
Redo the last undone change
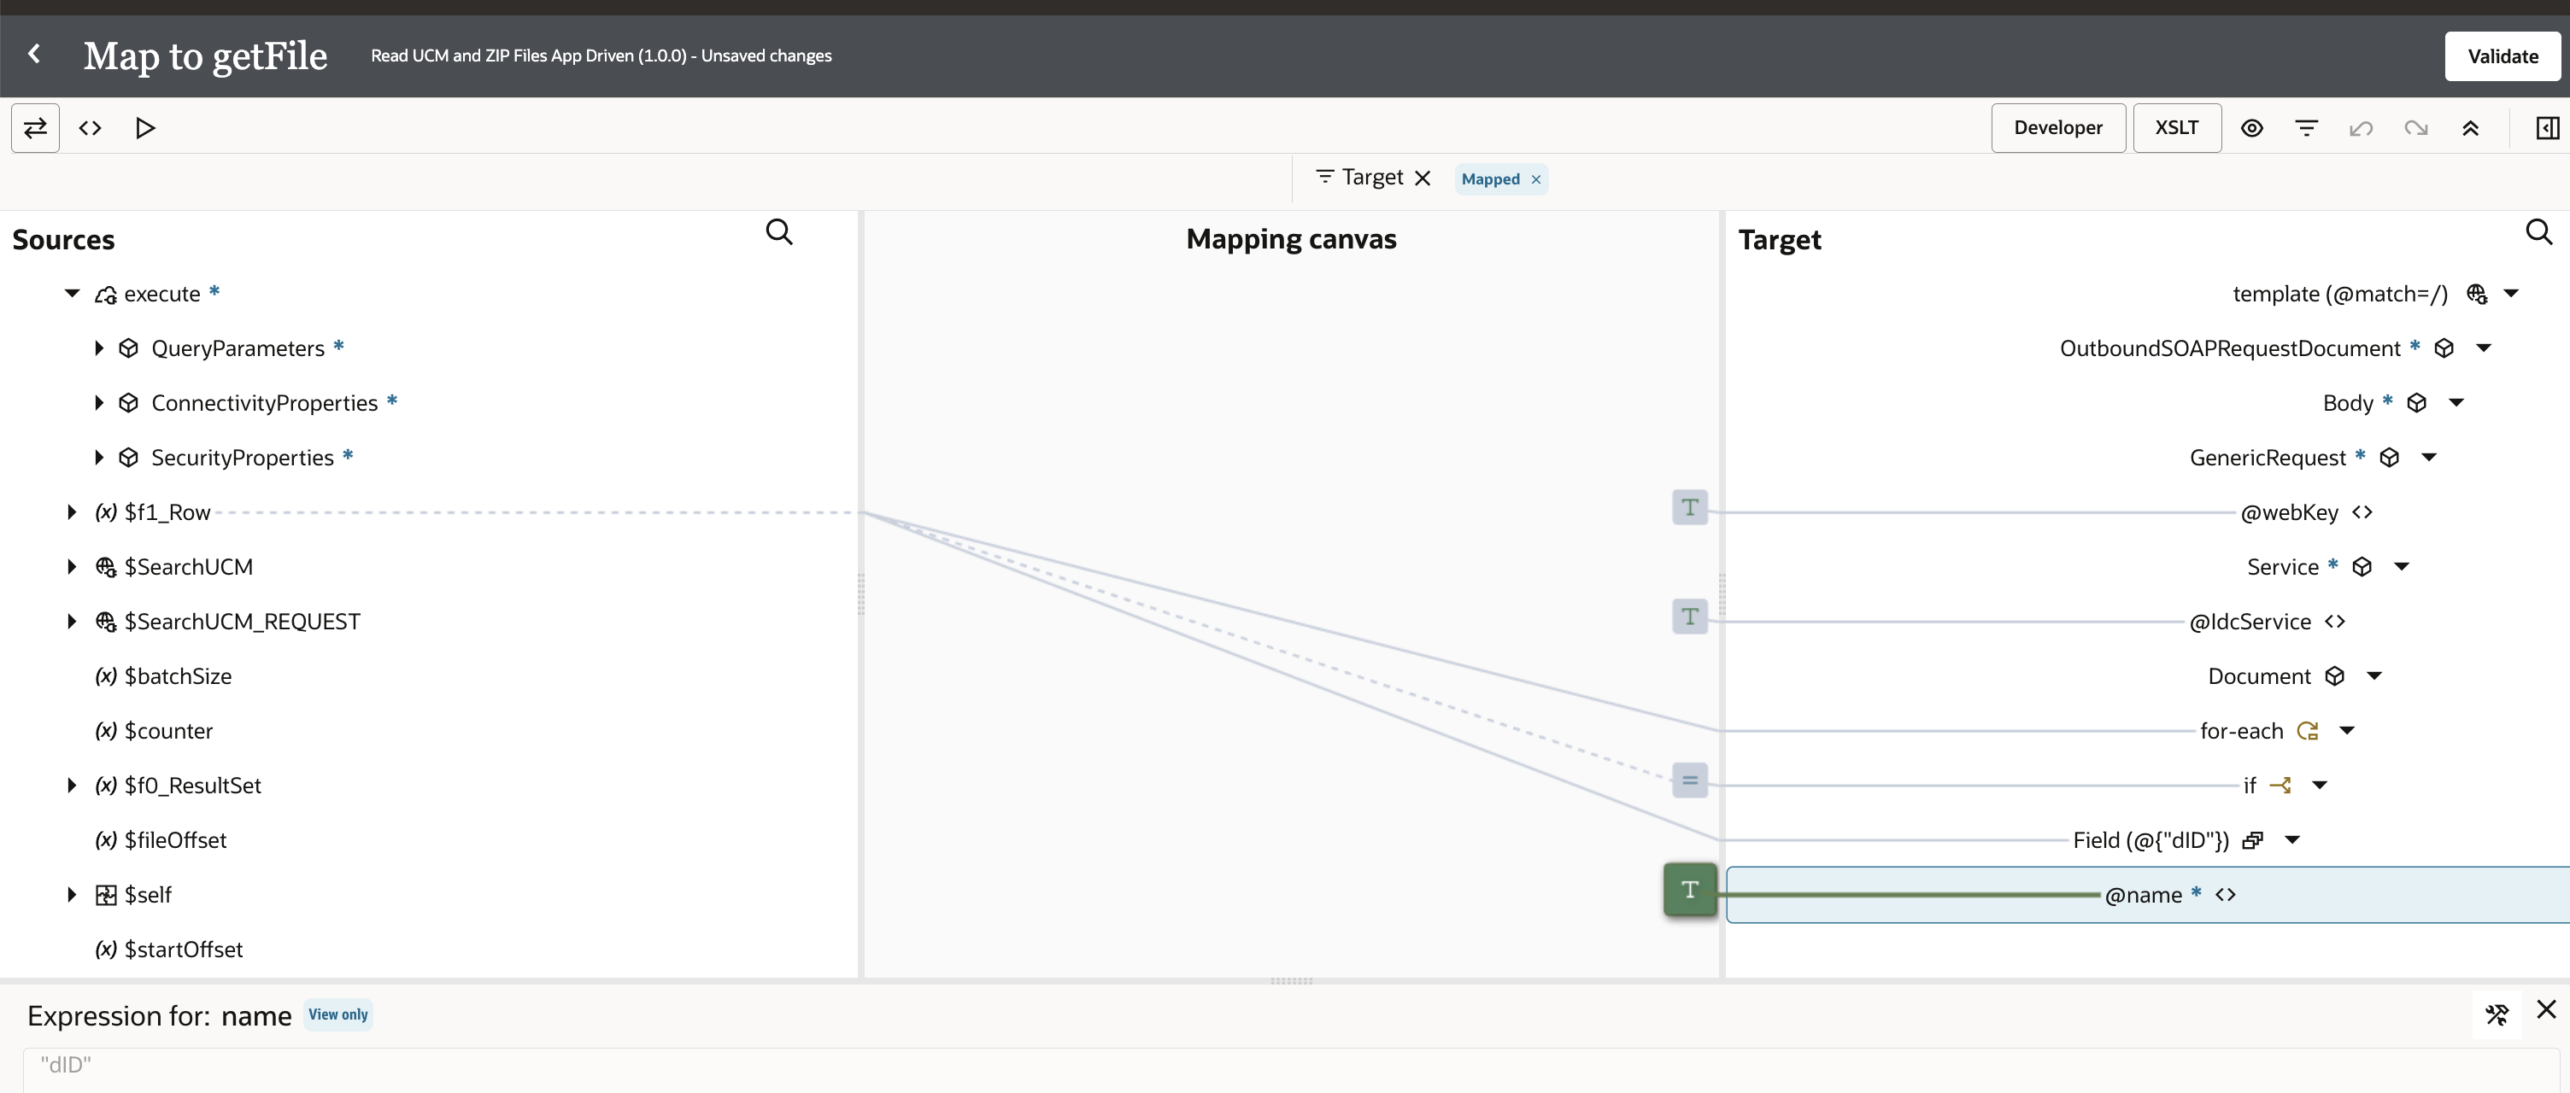pos(2415,127)
